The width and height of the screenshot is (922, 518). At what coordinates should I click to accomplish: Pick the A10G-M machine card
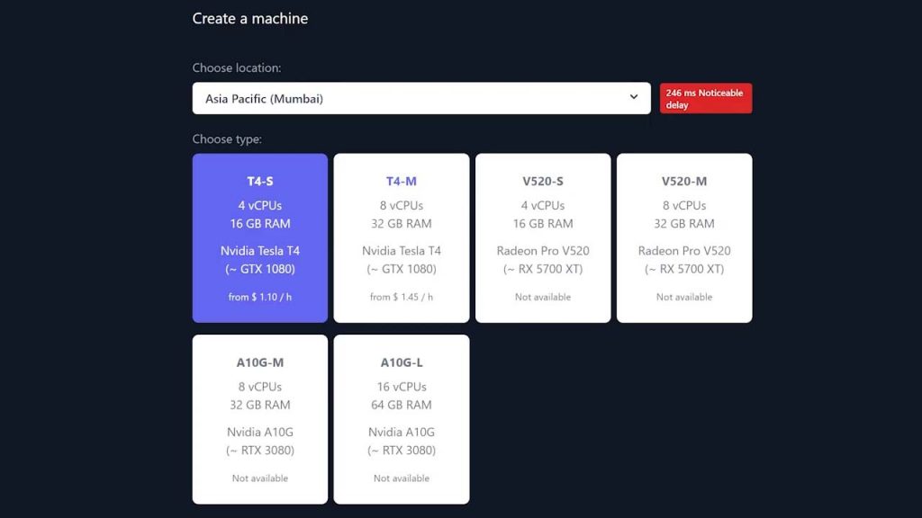click(x=260, y=419)
